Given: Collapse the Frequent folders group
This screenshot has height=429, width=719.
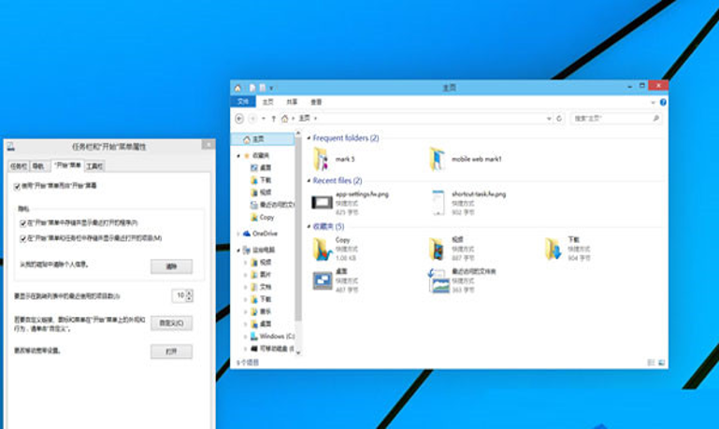Looking at the screenshot, I should (309, 138).
